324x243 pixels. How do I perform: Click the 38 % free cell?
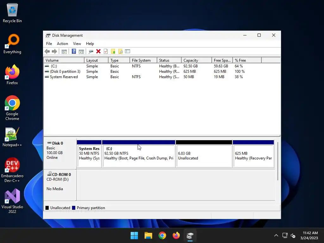click(239, 77)
